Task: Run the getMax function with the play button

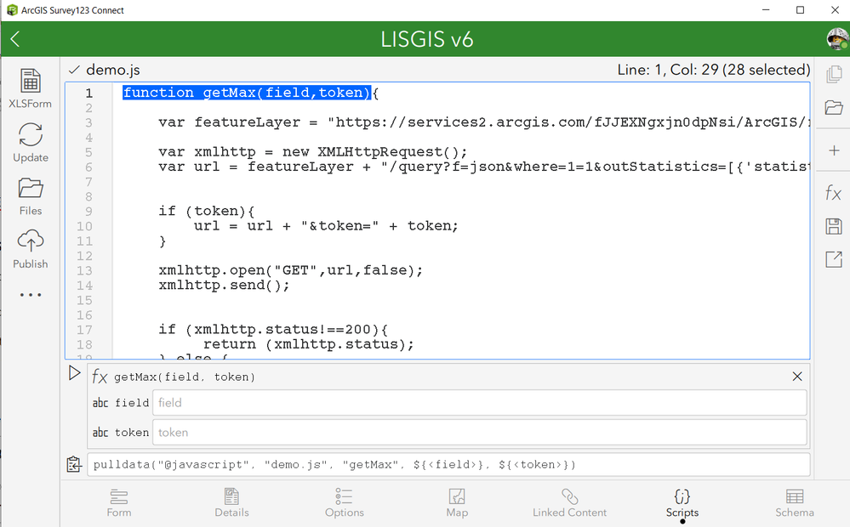Action: click(74, 373)
